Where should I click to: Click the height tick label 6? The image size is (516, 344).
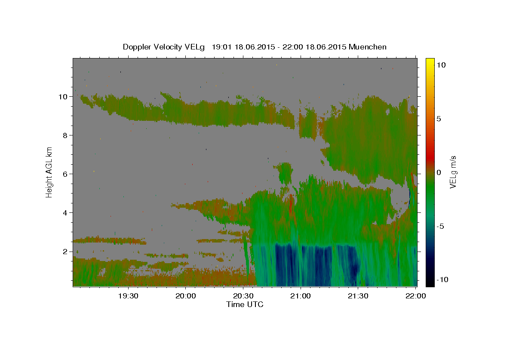(66, 174)
